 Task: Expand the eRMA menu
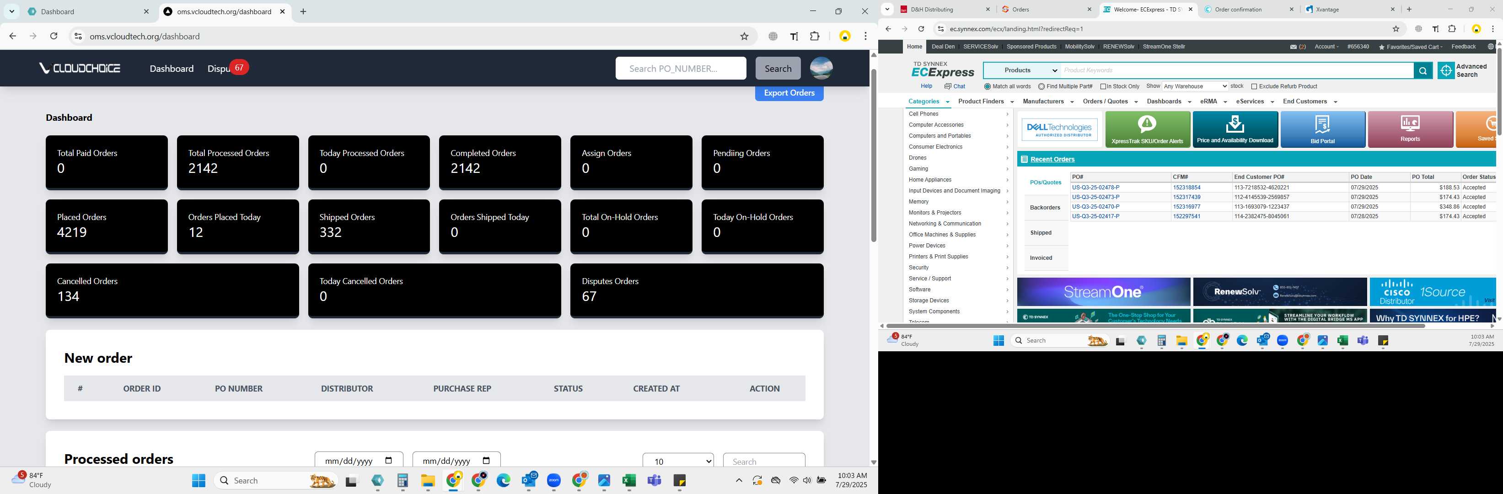pyautogui.click(x=1213, y=102)
